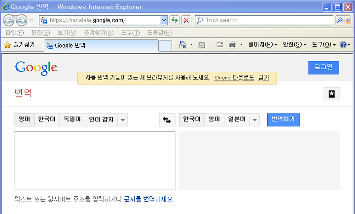Click the blue Help question mark icon
Image resolution: width=355 pixels, height=214 pixels.
click(343, 45)
